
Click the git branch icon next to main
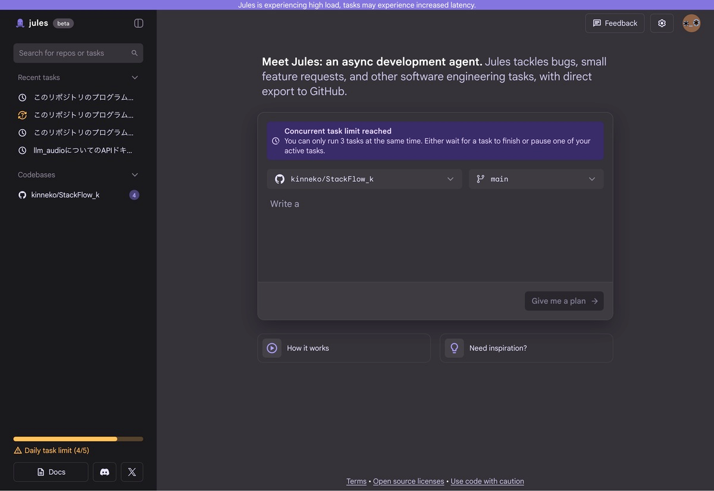[481, 179]
